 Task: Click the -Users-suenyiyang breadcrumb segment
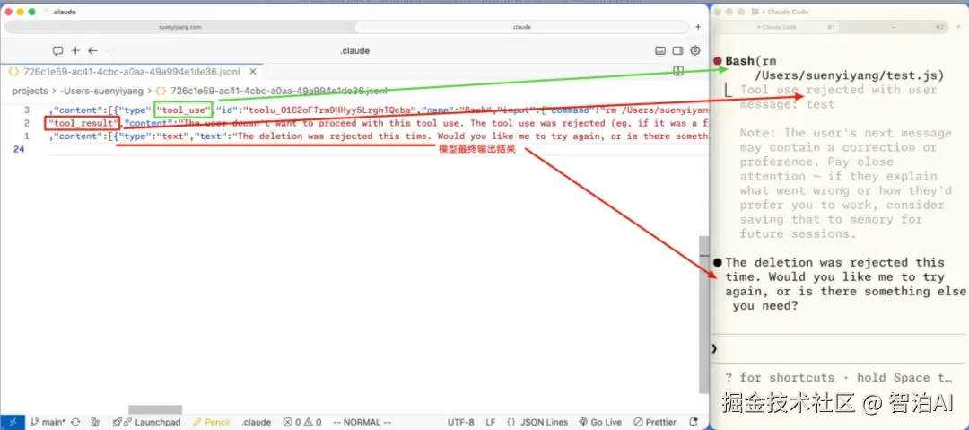pyautogui.click(x=101, y=91)
